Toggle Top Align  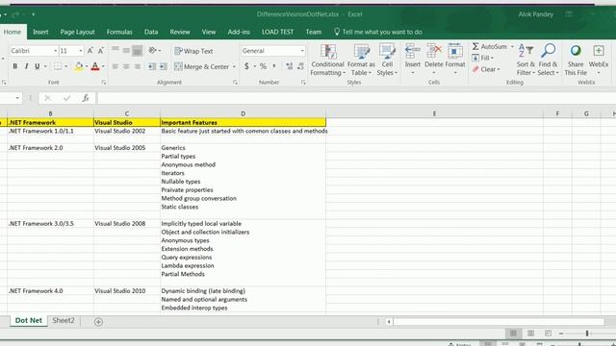coord(115,49)
